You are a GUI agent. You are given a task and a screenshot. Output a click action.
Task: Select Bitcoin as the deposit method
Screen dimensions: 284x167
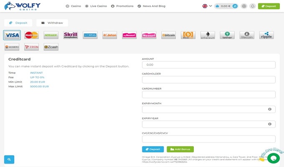click(x=168, y=35)
